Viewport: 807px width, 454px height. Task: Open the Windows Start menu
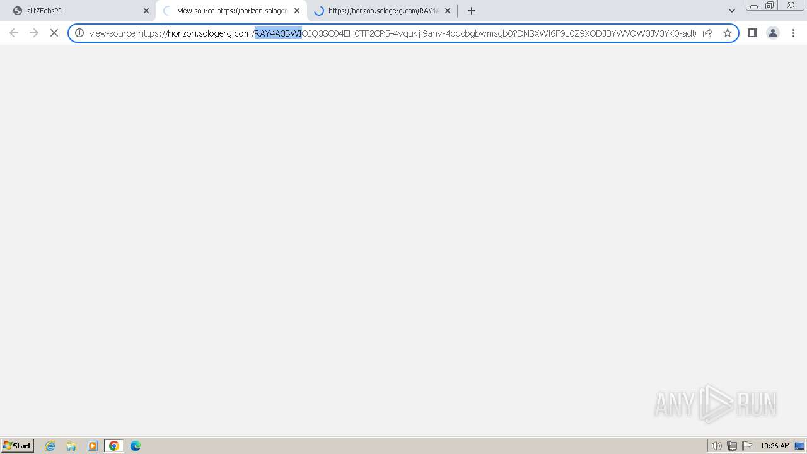pos(18,446)
